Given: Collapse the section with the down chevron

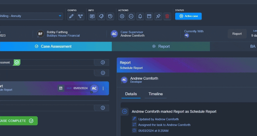Looking at the screenshot, I should tap(103, 73).
